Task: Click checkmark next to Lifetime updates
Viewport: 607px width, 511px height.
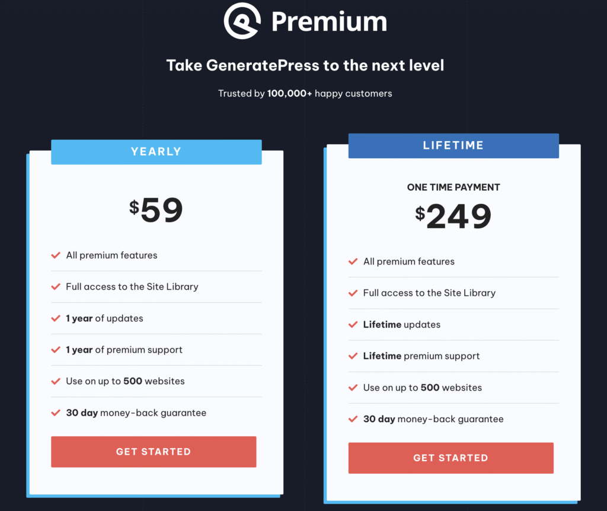Action: [x=353, y=324]
